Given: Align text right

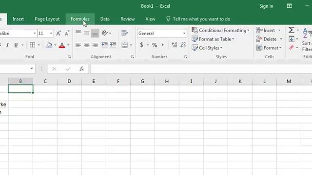Looking at the screenshot, I should [95, 45].
